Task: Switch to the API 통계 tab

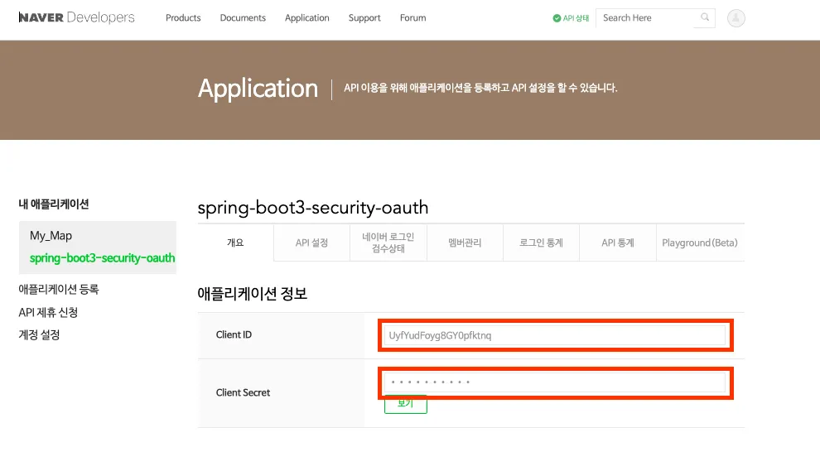Action: pos(618,243)
